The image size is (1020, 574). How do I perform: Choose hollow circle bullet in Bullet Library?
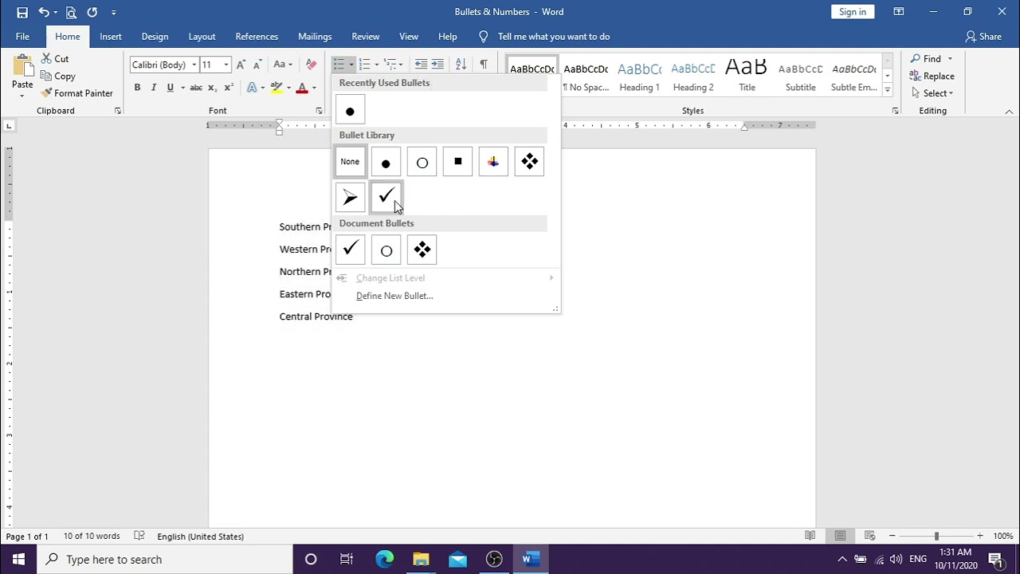(422, 162)
